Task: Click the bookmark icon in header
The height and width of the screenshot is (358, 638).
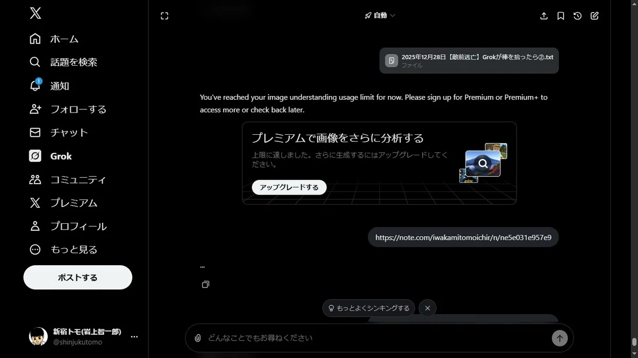Action: pos(561,16)
